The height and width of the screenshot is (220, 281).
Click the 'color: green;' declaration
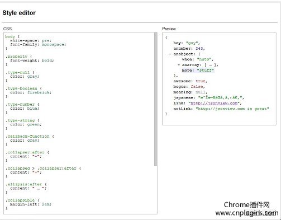26,124
